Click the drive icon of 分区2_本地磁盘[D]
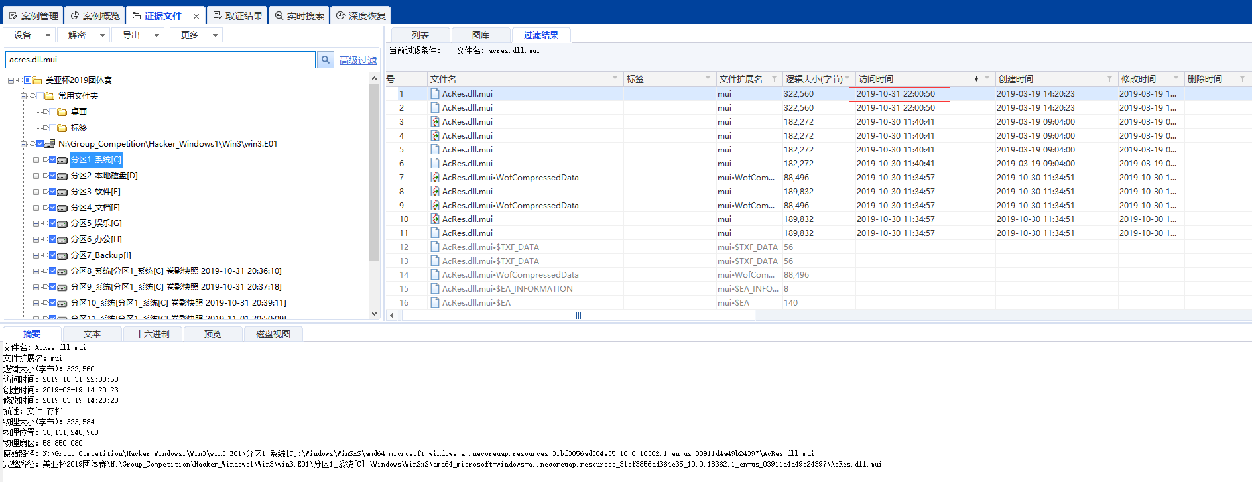Screen dimensions: 1252x482 pyautogui.click(x=62, y=176)
